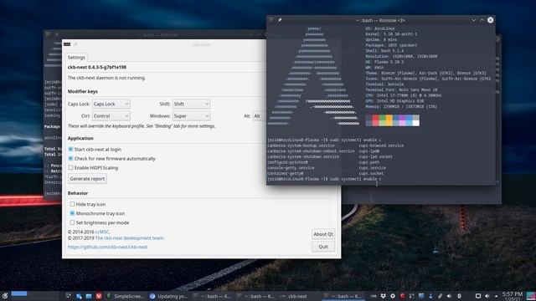Toggle Start ckb-next at login
The height and width of the screenshot is (301, 536).
click(70, 150)
